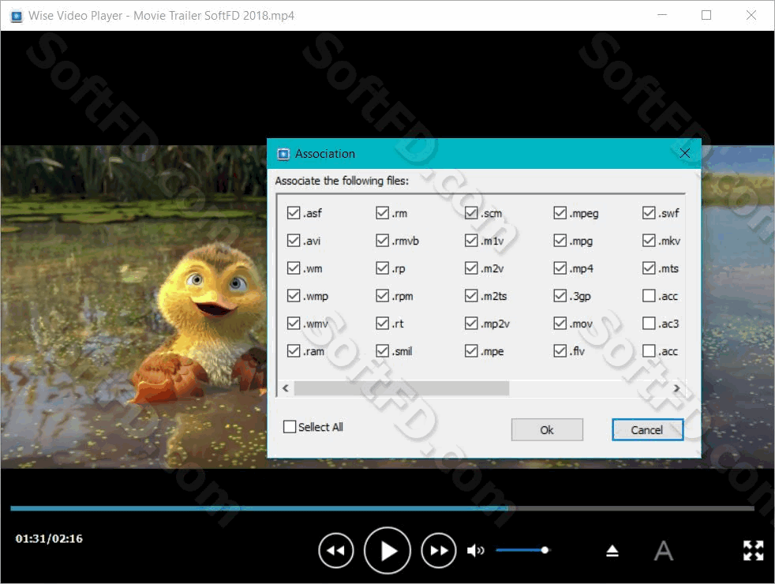
Task: Click the right arrow of the horizontal scrollbar
Action: click(676, 388)
